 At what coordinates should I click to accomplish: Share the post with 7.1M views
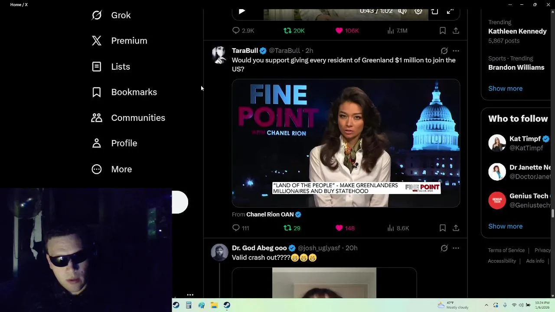click(456, 31)
